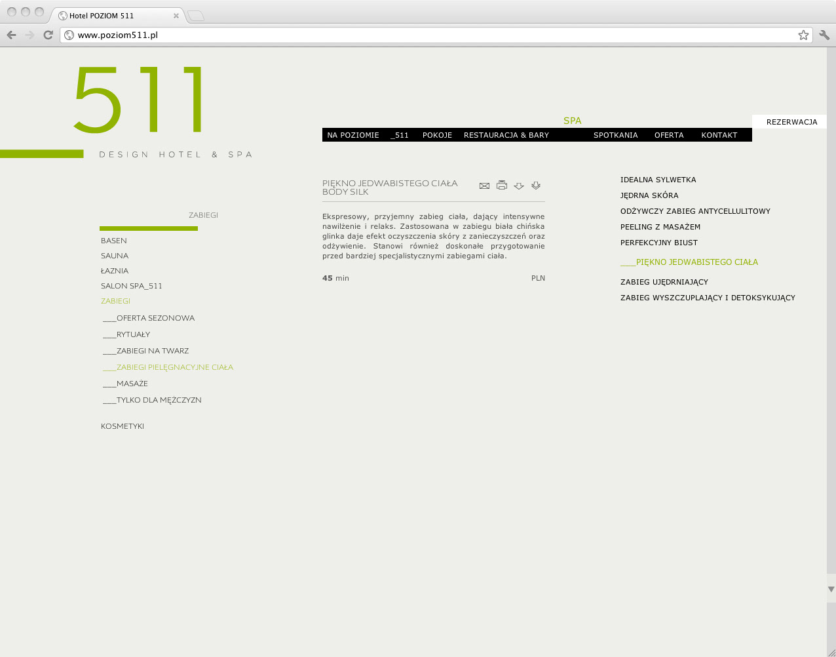The width and height of the screenshot is (836, 657).
Task: Click the envelope email icon
Action: 484,186
